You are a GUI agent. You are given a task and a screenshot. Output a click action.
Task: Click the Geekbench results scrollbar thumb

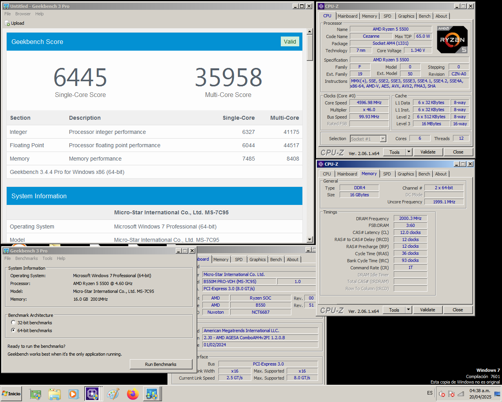click(x=310, y=48)
